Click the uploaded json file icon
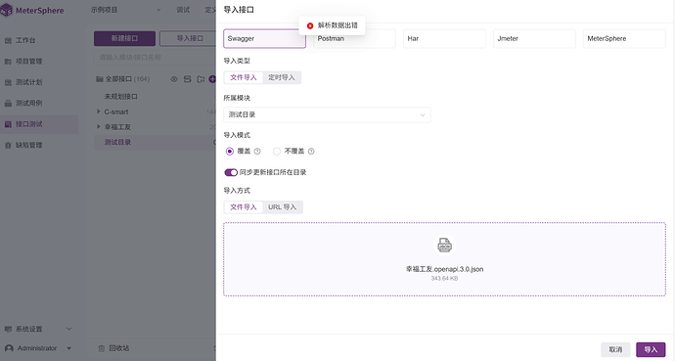Viewport: 675px width, 361px height. click(x=444, y=246)
